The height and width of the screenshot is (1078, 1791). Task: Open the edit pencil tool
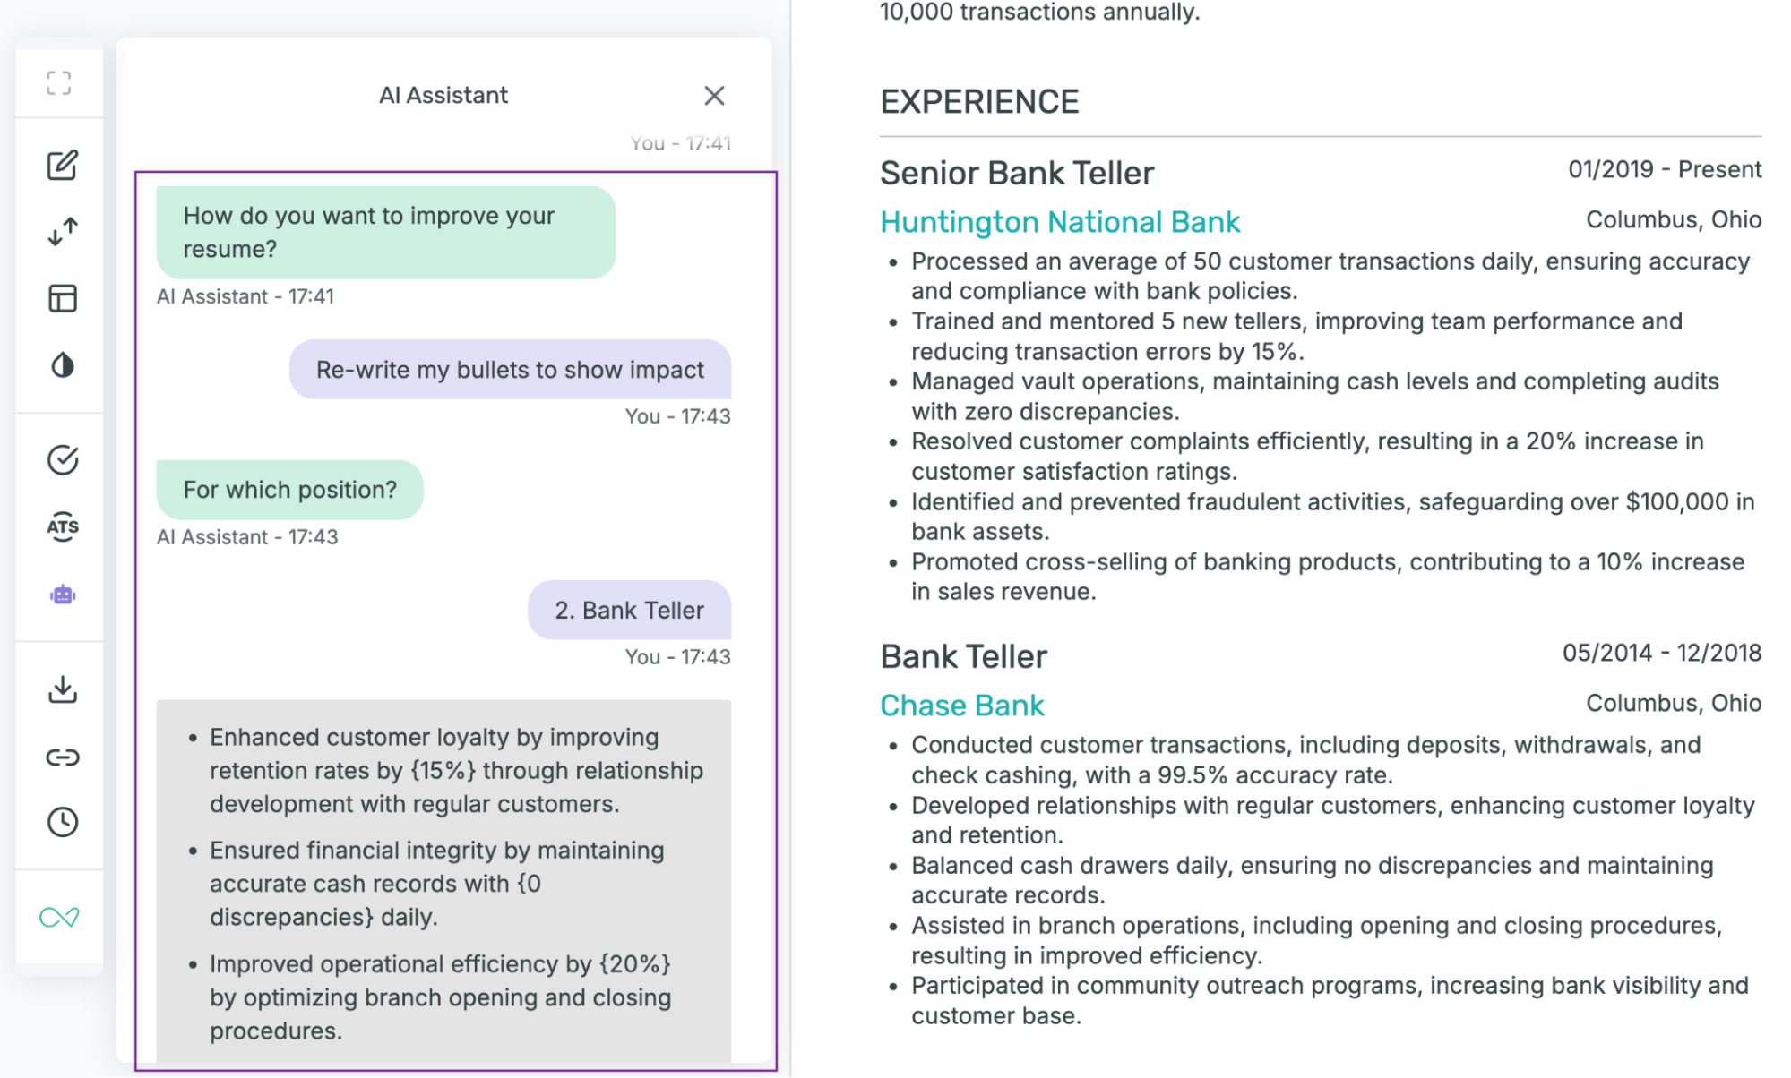click(x=62, y=166)
